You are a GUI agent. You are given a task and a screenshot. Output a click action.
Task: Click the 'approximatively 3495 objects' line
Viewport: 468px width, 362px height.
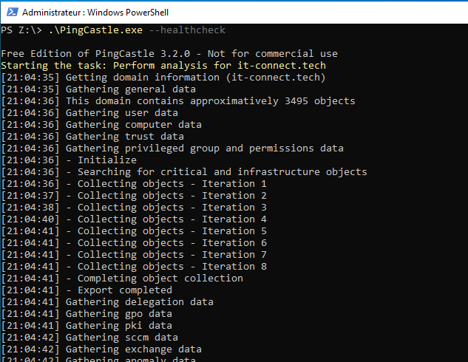[210, 101]
